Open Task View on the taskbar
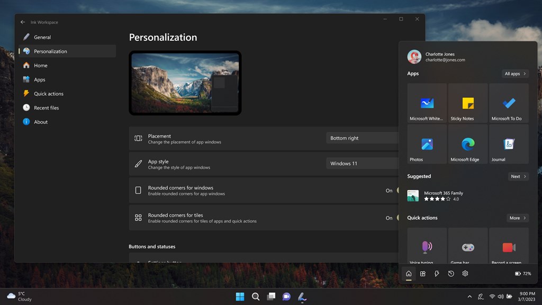Viewport: 542px width, 305px height. 271,297
